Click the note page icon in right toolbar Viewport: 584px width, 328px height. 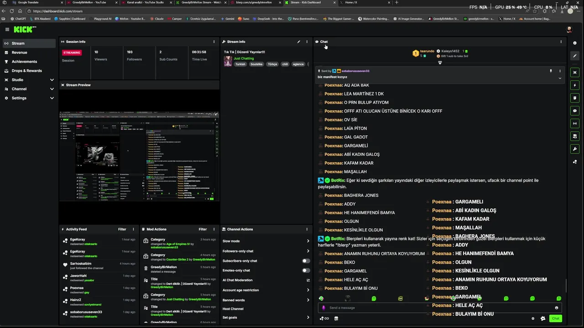coord(574,98)
